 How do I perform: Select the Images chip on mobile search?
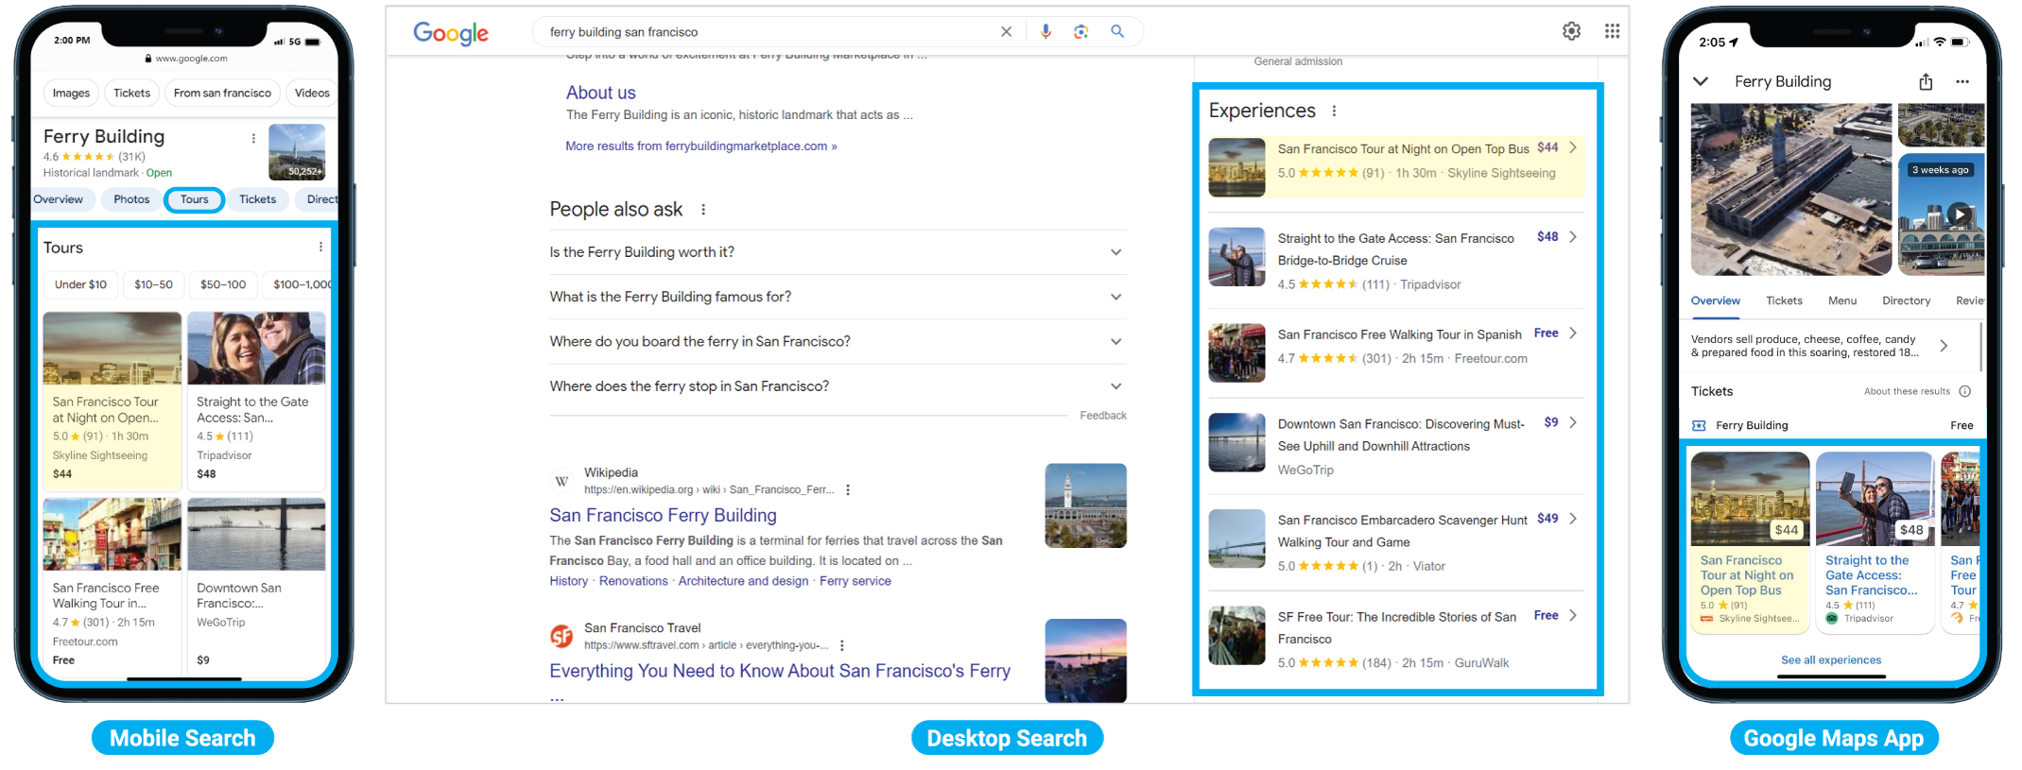coord(71,94)
